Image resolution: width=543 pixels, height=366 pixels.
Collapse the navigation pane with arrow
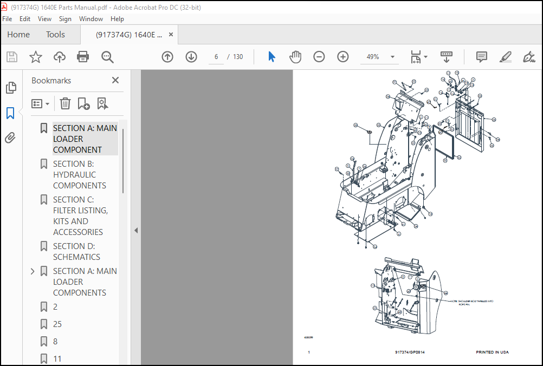click(136, 231)
